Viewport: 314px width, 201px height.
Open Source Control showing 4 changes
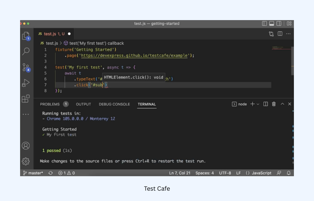pos(26,67)
